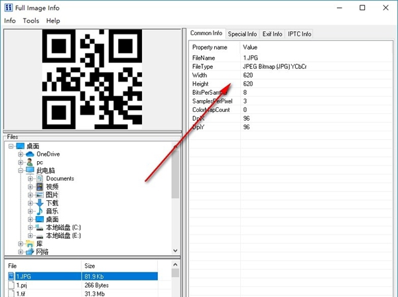Click the 桌面 icon under 此电脑
Viewport: 398px width, 297px height.
pyautogui.click(x=40, y=219)
